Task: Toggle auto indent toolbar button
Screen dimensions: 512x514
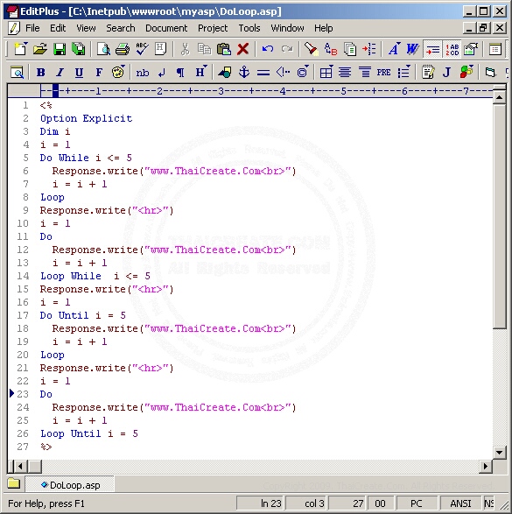Action: pyautogui.click(x=432, y=50)
